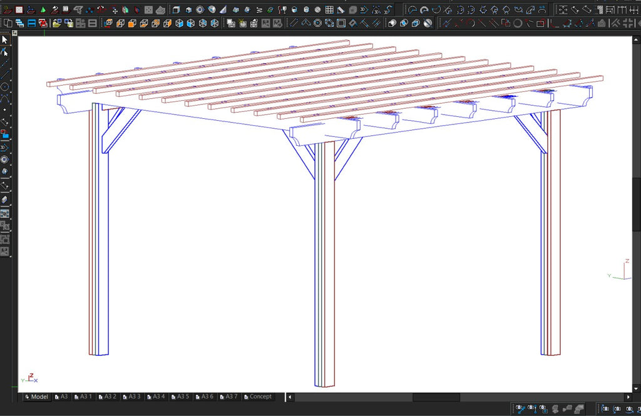Image resolution: width=641 pixels, height=416 pixels.
Task: Click the horizontal scrollbar left arrow
Action: click(x=290, y=397)
